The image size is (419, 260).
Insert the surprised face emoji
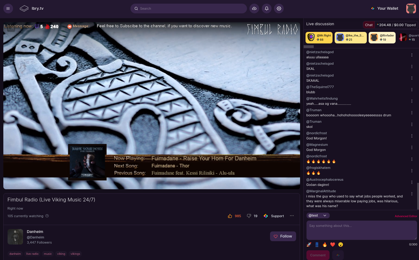tap(341, 245)
